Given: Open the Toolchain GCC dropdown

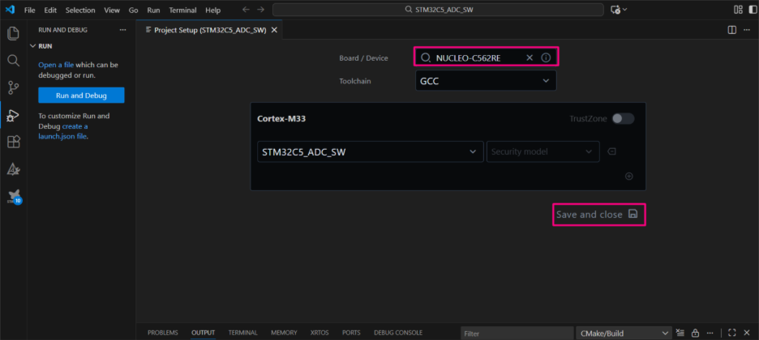Looking at the screenshot, I should point(486,81).
